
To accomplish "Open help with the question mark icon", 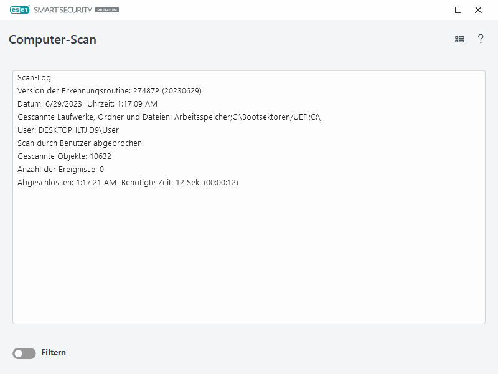I will [x=481, y=39].
